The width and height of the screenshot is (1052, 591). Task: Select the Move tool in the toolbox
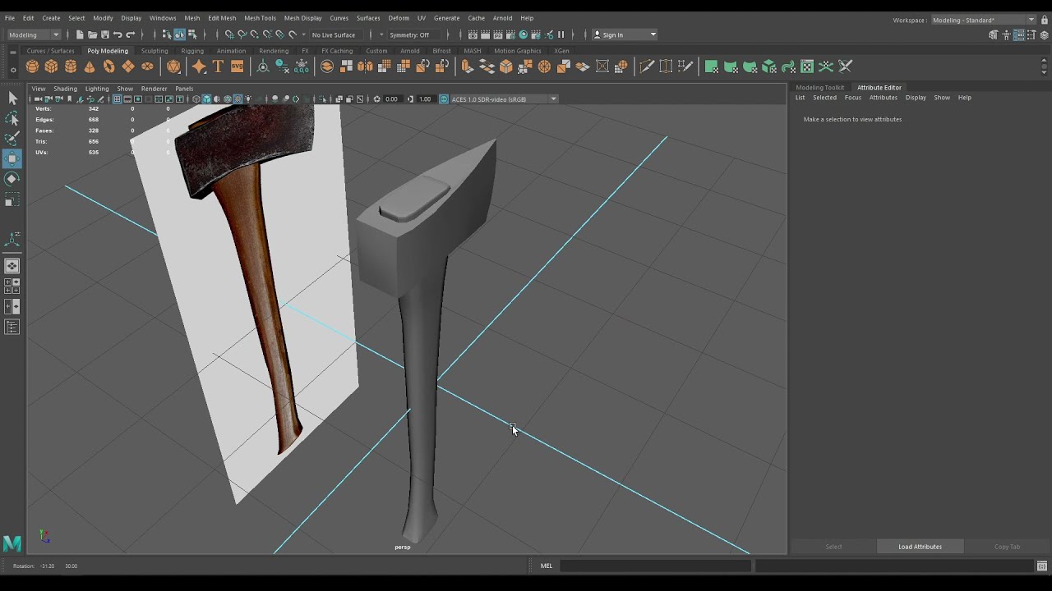point(12,158)
